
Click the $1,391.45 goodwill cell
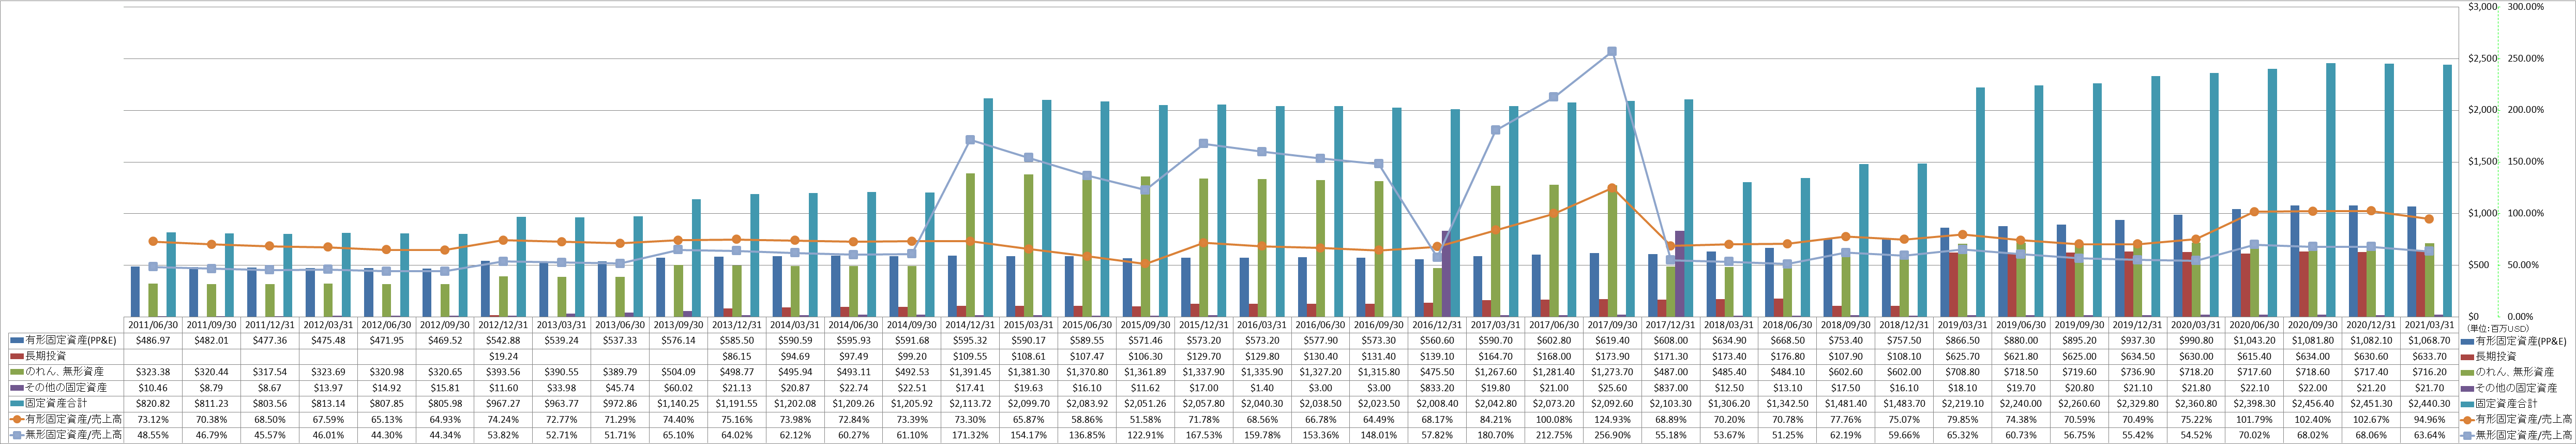[969, 372]
